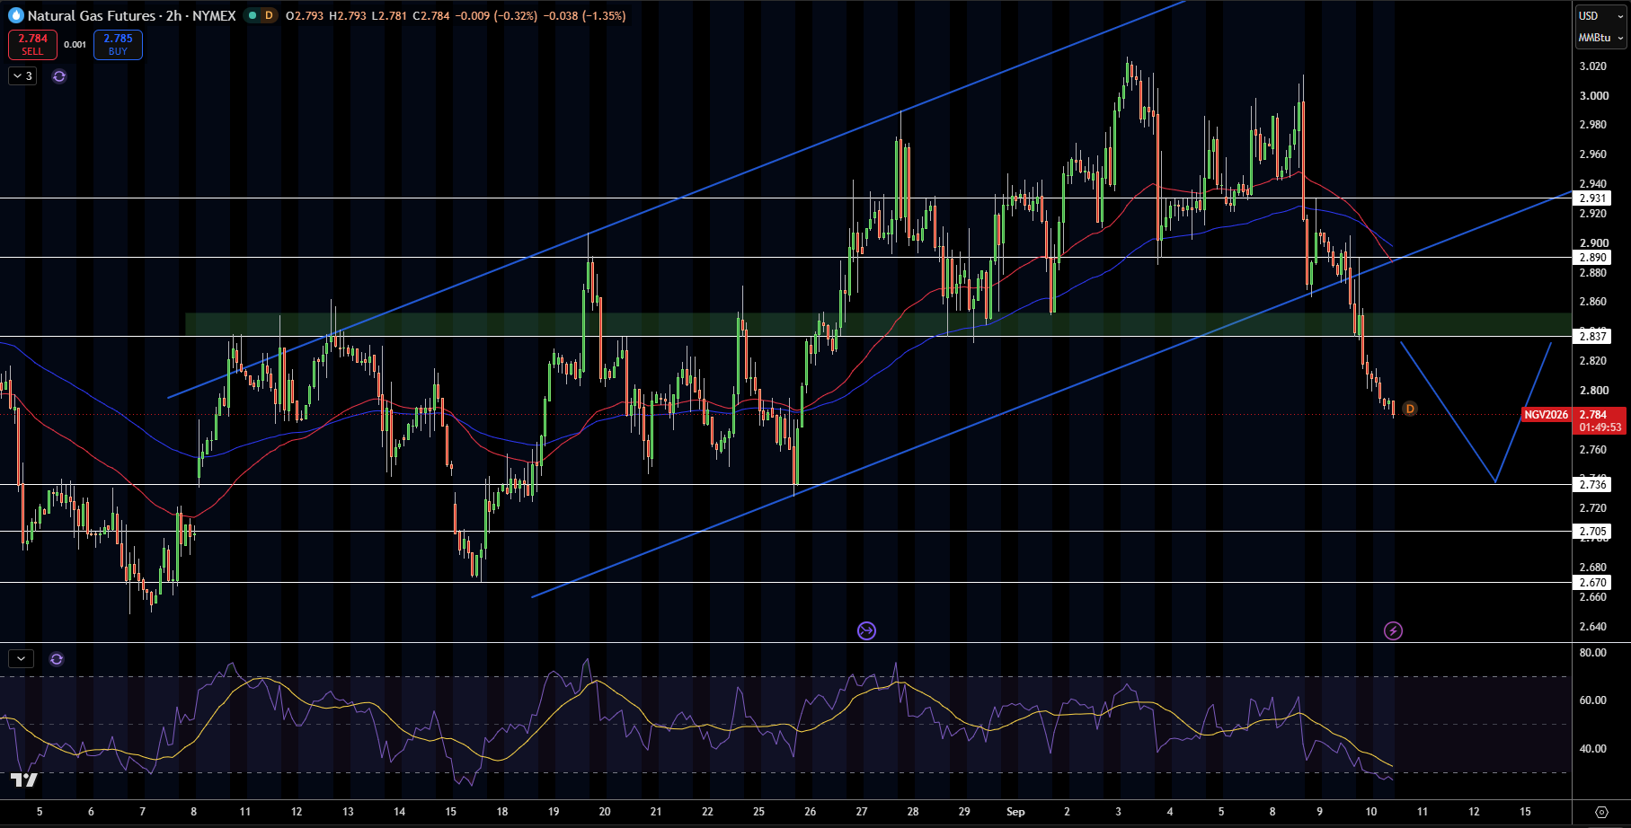Click the purple contract rollover marker on chart
The width and height of the screenshot is (1631, 828).
tap(866, 630)
